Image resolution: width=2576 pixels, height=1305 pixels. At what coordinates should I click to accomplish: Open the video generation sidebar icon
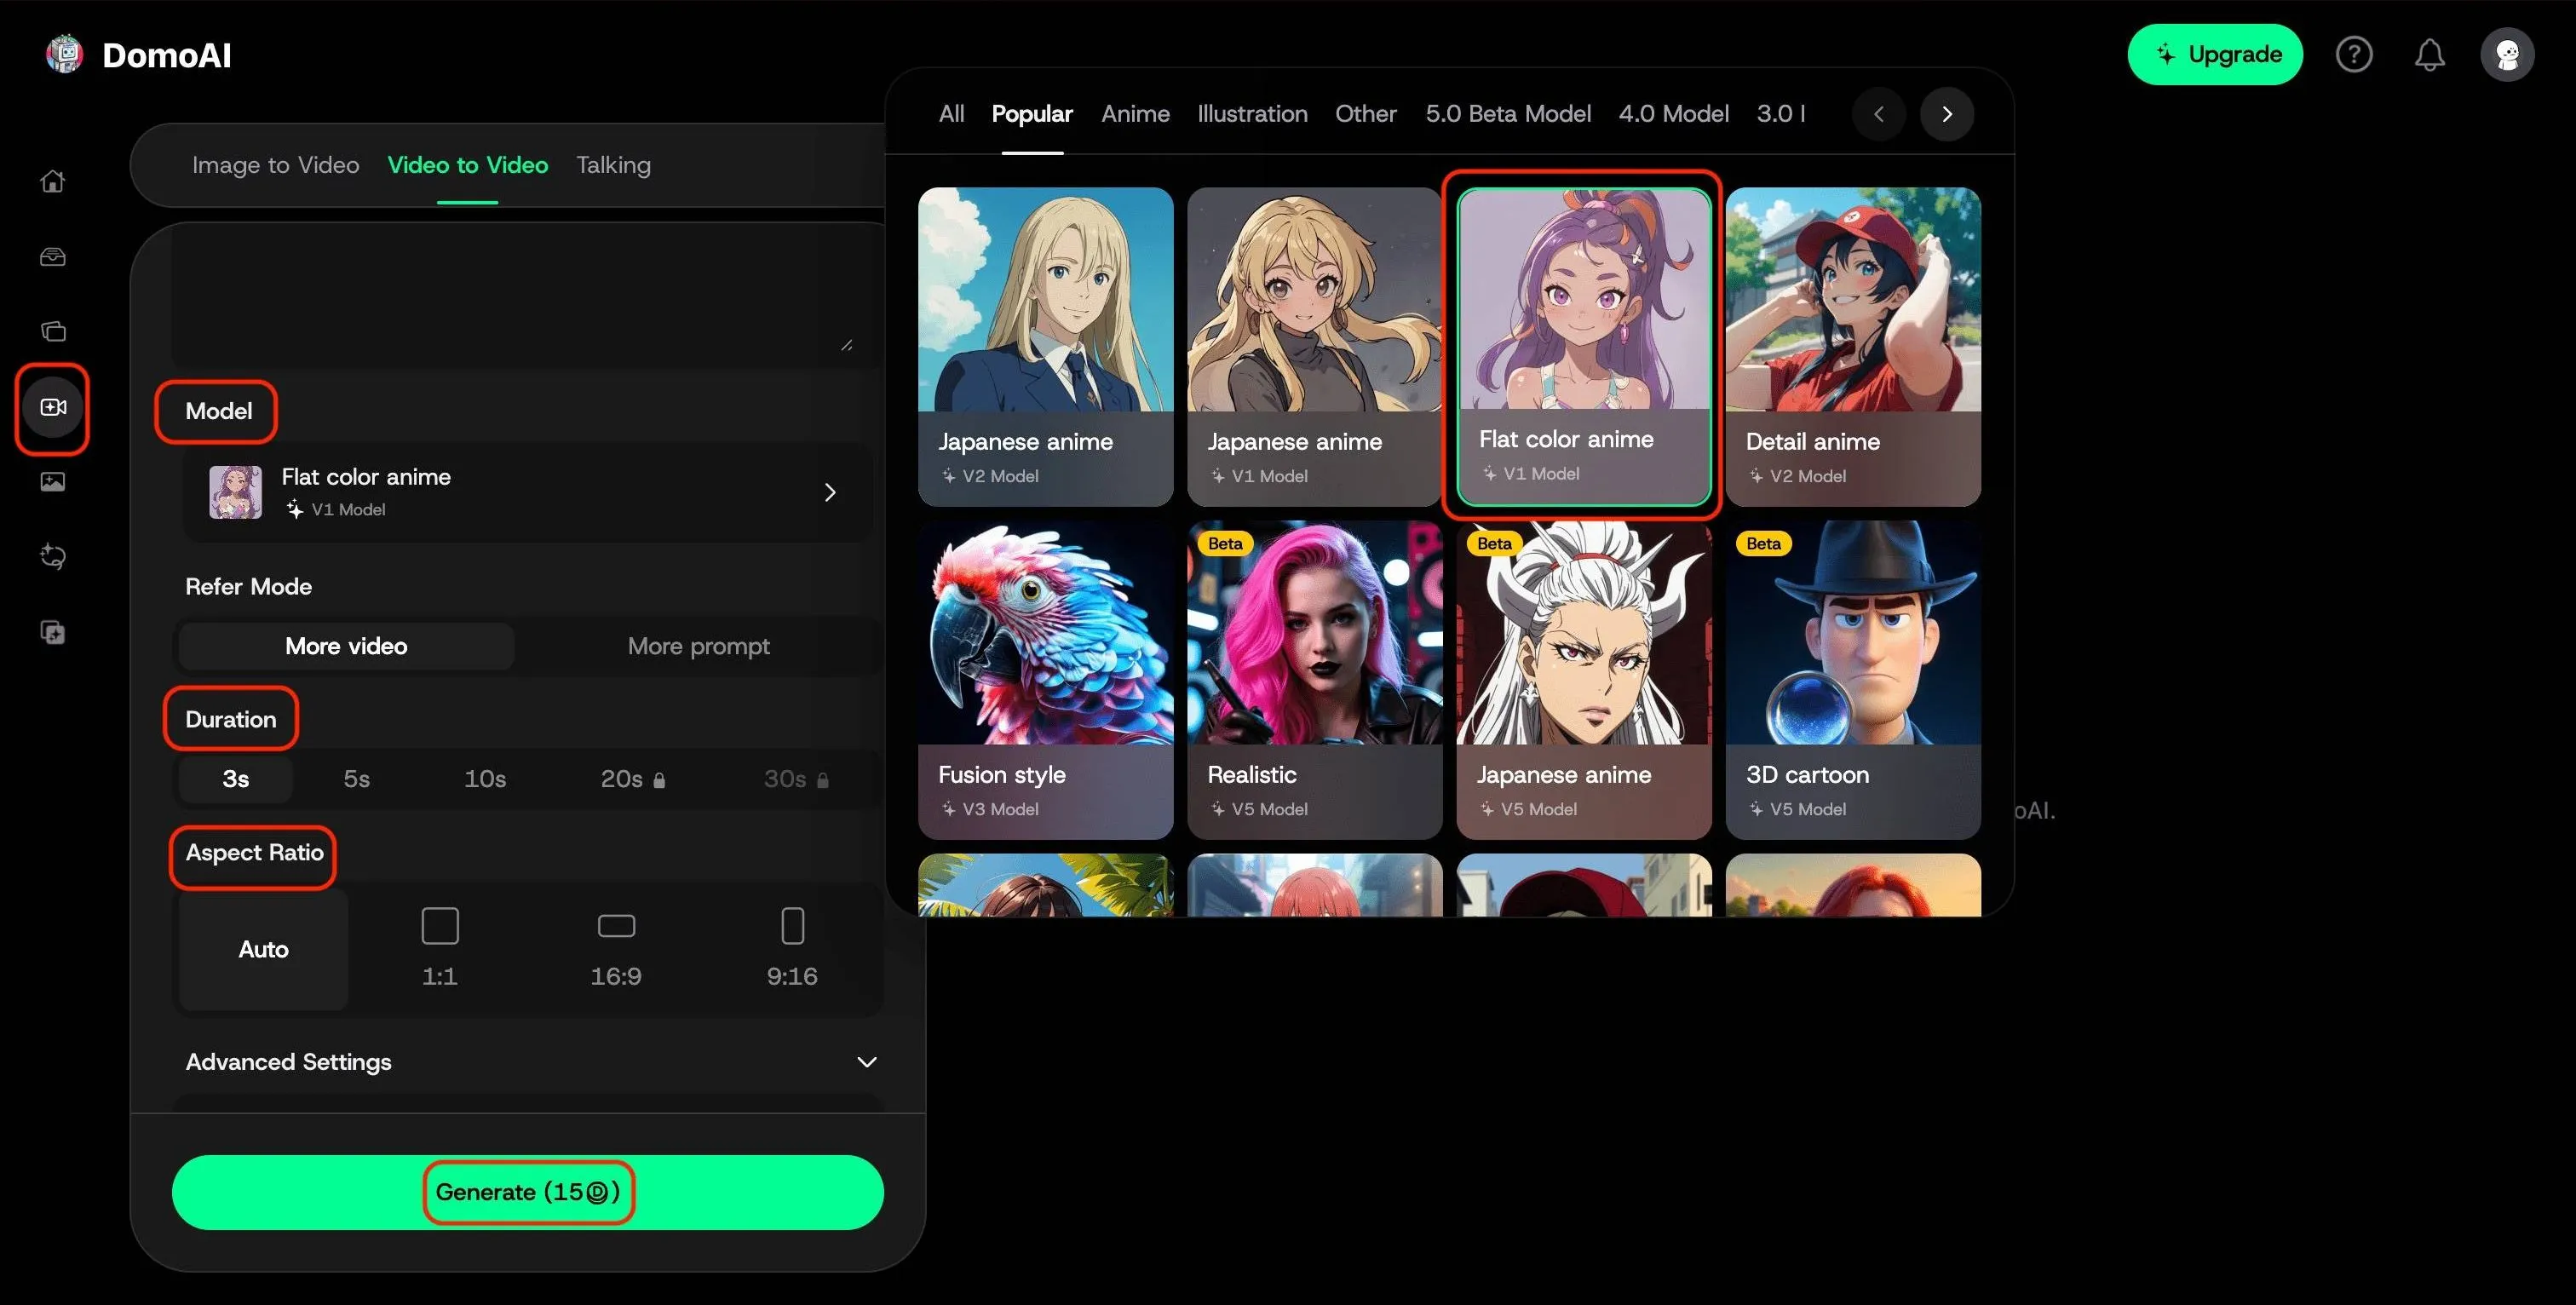point(53,407)
